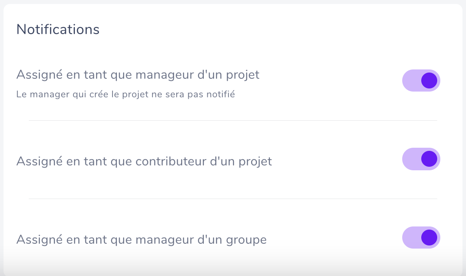Turn off the project contributeur notification switch
The image size is (466, 276).
tap(421, 159)
